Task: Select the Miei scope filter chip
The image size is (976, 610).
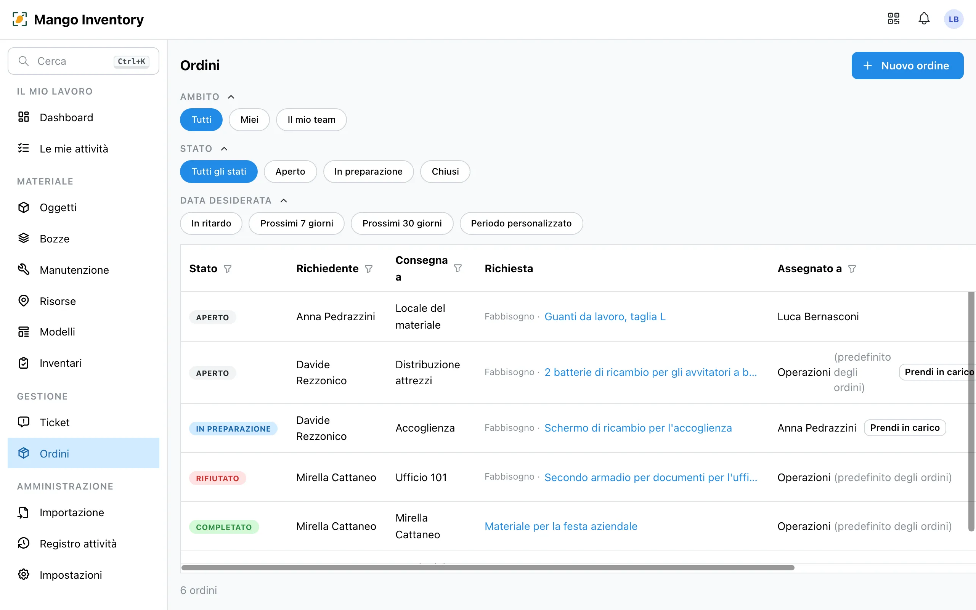Action: [249, 119]
